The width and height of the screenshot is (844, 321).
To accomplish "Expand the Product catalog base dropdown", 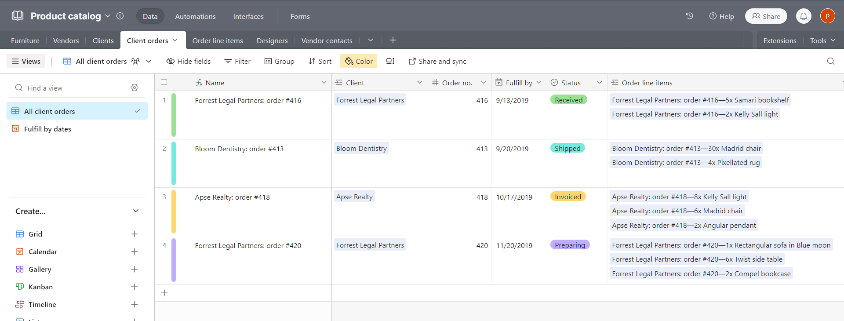I will [x=108, y=16].
